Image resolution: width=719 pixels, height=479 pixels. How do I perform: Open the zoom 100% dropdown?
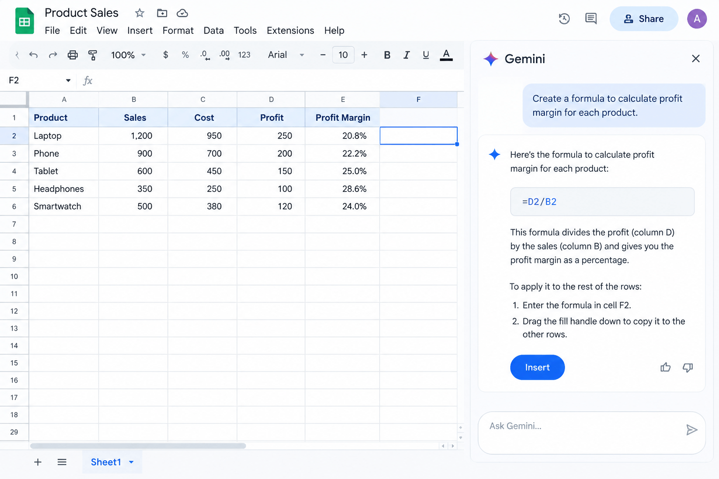[128, 55]
